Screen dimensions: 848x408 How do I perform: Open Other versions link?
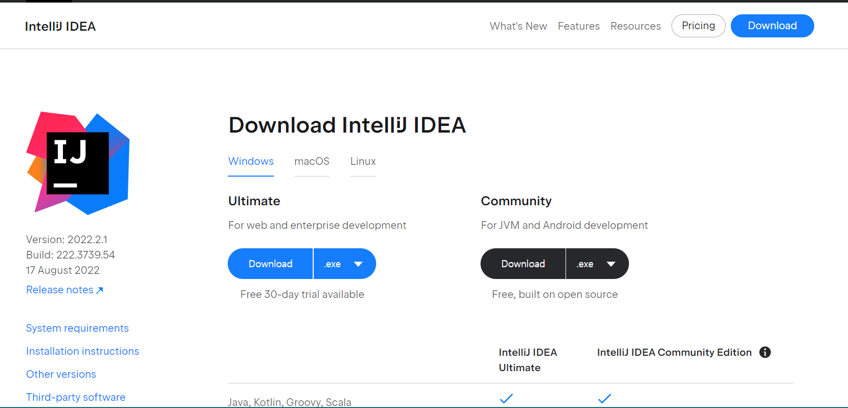point(61,374)
